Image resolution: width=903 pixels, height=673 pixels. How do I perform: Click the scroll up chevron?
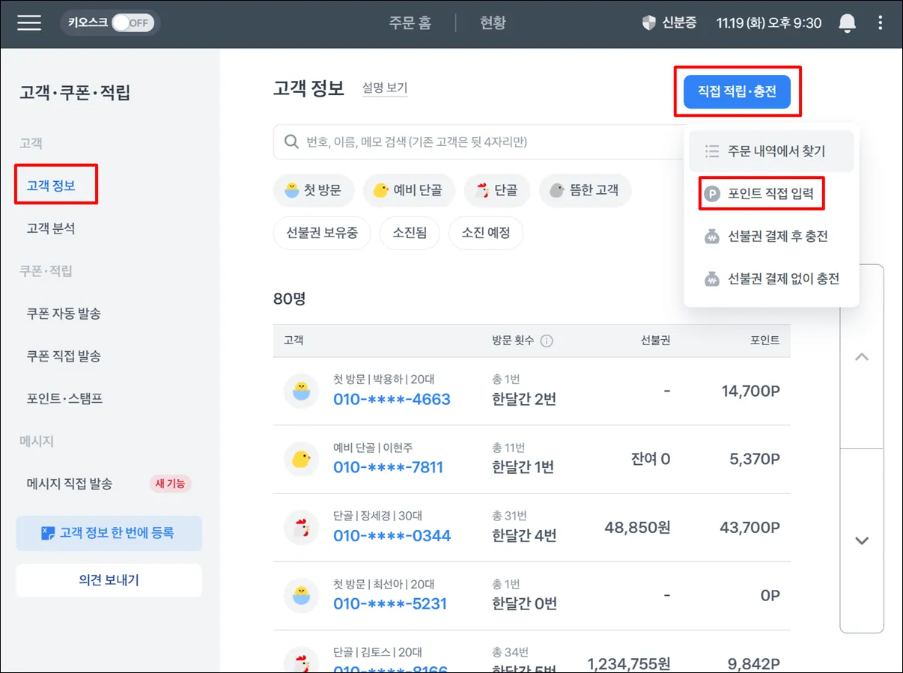pyautogui.click(x=862, y=356)
